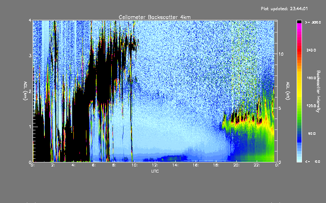Viewport: 326px width, 203px height.
Task: Click the '5' tick label on kft axis
Action: coord(280,108)
